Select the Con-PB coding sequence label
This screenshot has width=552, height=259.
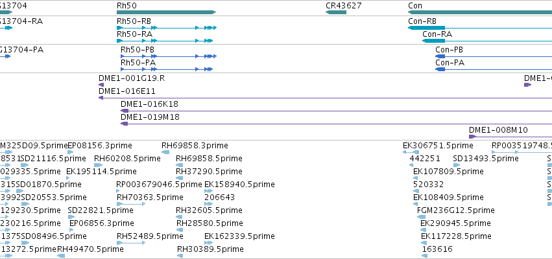pyautogui.click(x=450, y=50)
